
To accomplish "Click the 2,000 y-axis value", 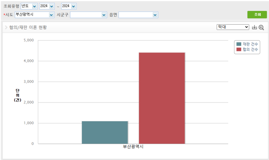I will pyautogui.click(x=29, y=102).
